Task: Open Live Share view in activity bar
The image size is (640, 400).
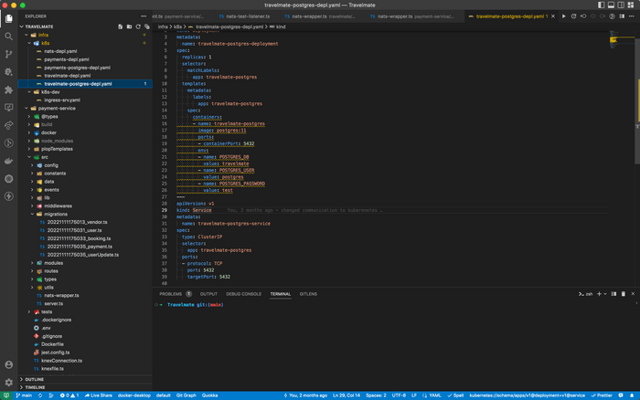Action: [x=8, y=125]
